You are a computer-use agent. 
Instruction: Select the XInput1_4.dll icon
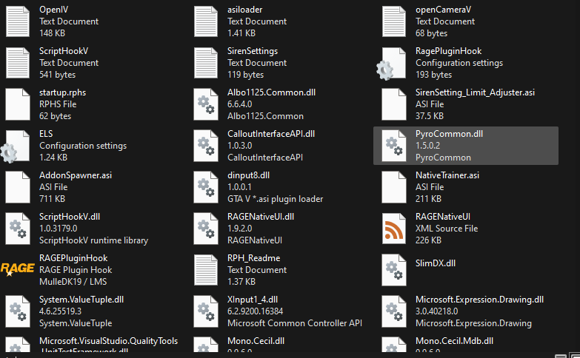click(206, 311)
